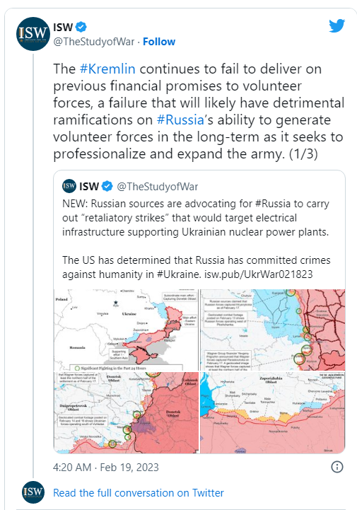Open the Kharkiv-Luhansk frontline map thumbnail
This screenshot has height=510, width=357.
(272, 330)
